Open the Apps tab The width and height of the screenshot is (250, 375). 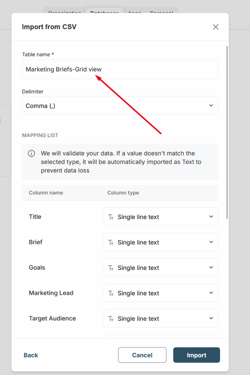pyautogui.click(x=134, y=12)
